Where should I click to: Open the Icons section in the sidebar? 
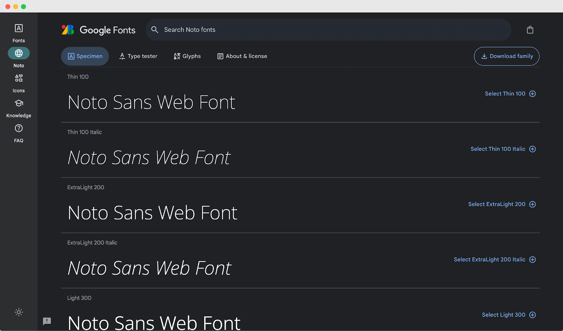point(18,78)
